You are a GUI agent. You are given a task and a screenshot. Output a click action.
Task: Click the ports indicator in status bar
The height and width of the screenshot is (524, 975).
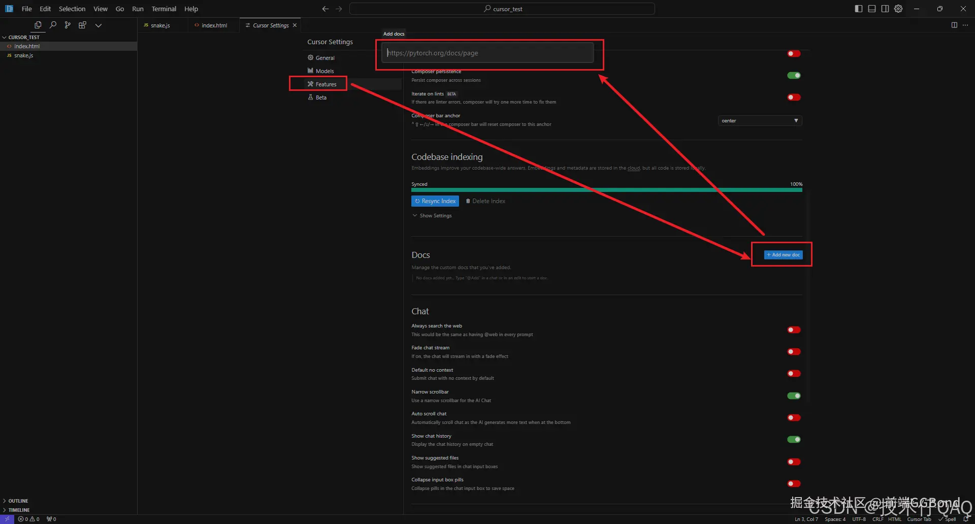coord(51,519)
